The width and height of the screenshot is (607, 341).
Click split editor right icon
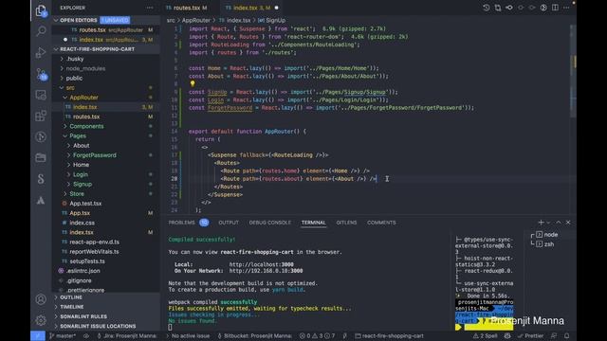tap(555, 8)
